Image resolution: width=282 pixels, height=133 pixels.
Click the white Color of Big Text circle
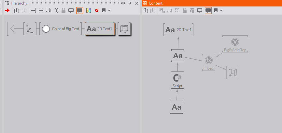(x=46, y=29)
